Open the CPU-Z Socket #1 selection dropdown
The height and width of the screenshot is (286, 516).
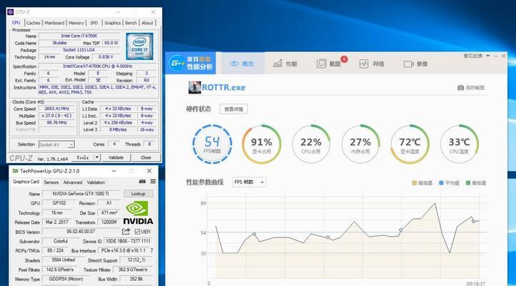(x=56, y=144)
